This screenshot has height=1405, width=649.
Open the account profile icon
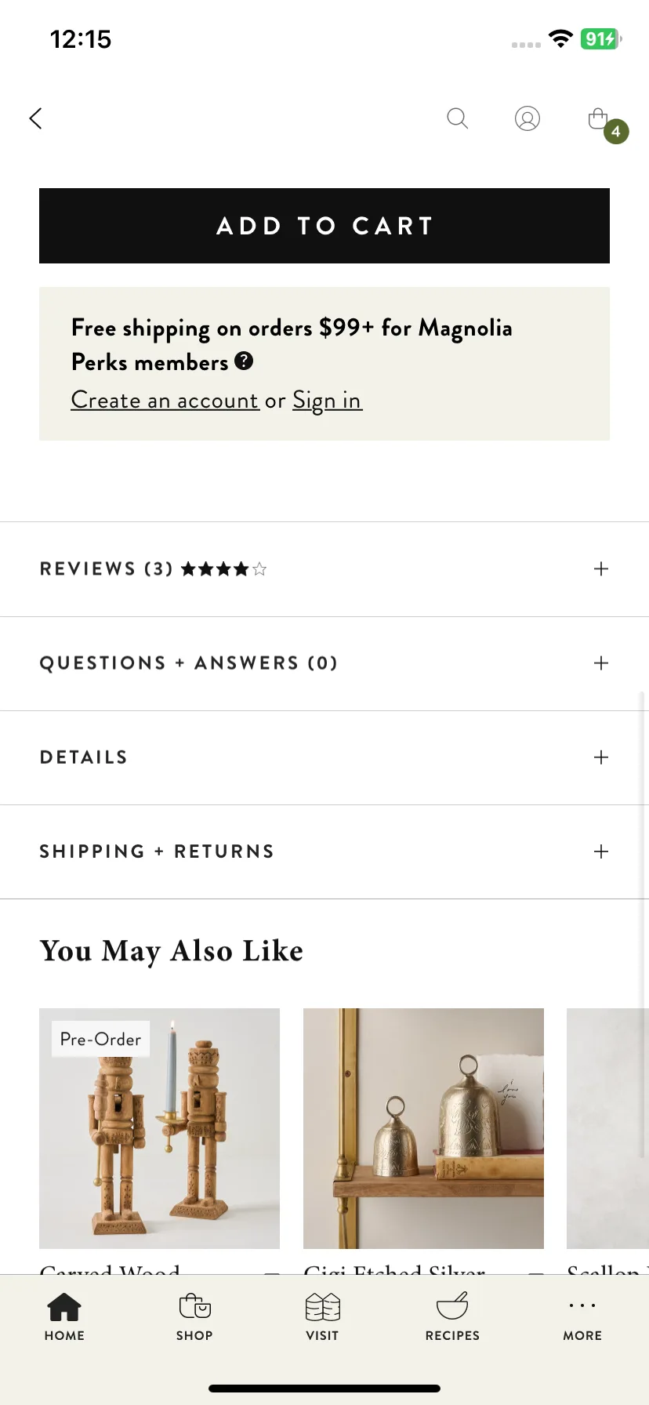[528, 118]
